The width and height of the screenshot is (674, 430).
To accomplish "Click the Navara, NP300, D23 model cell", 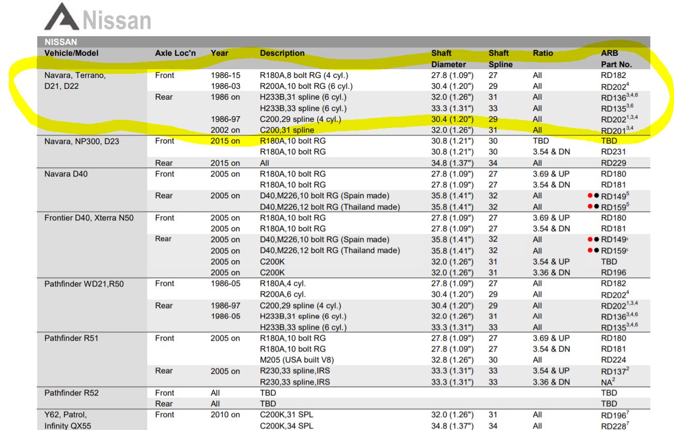I will (x=83, y=141).
